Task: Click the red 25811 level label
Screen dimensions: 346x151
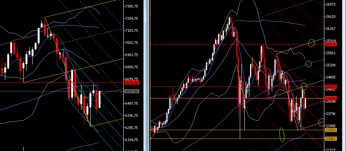Action: tap(331, 44)
